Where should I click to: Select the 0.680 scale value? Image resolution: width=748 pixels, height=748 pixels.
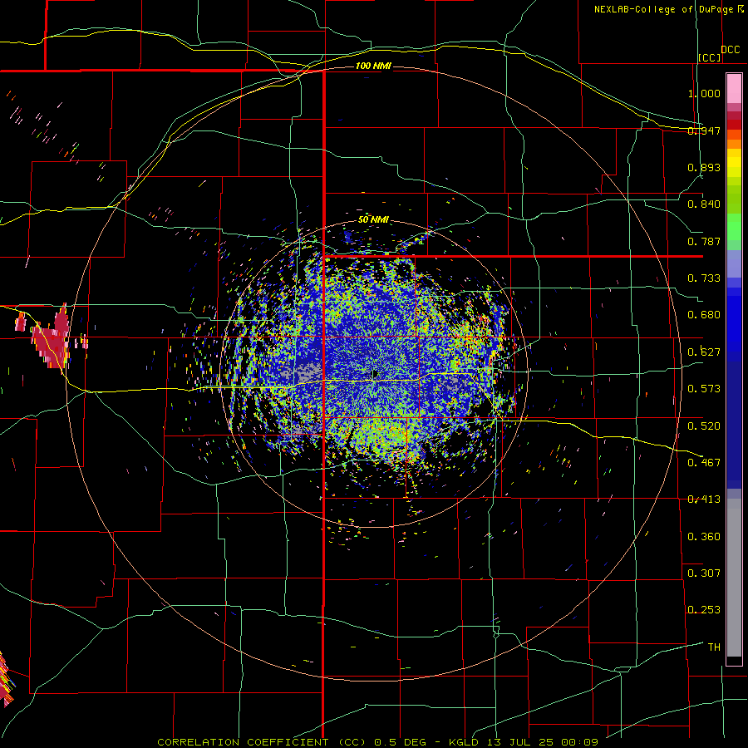click(704, 315)
